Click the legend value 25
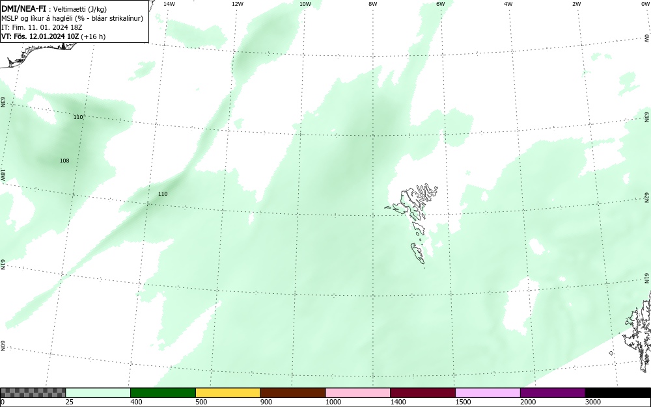 point(70,402)
